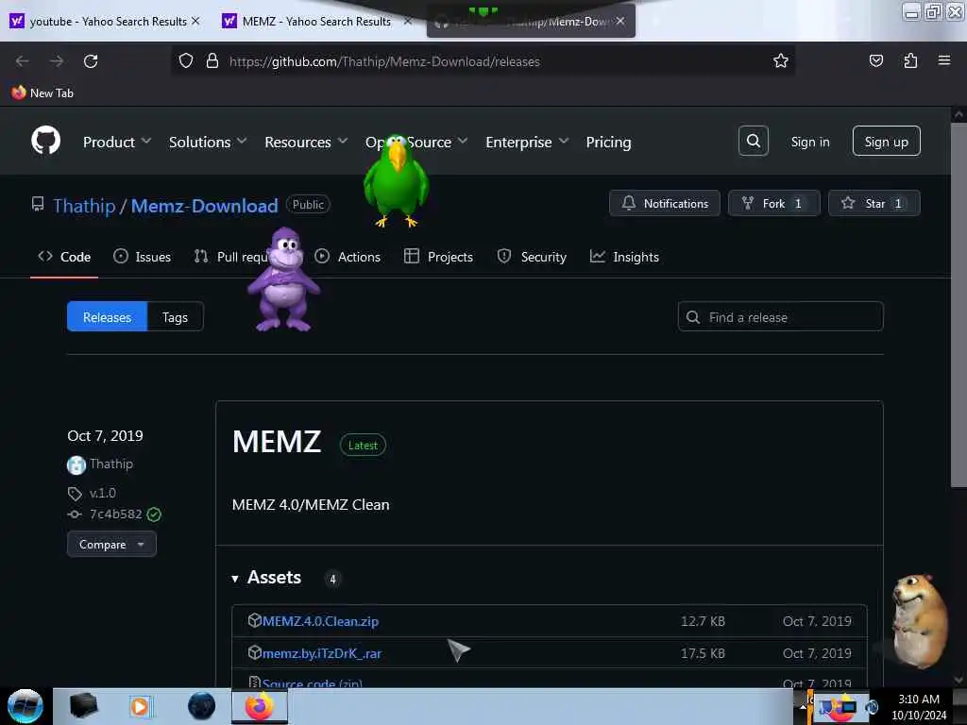Close the youtube Yahoo Search tab

pyautogui.click(x=195, y=21)
